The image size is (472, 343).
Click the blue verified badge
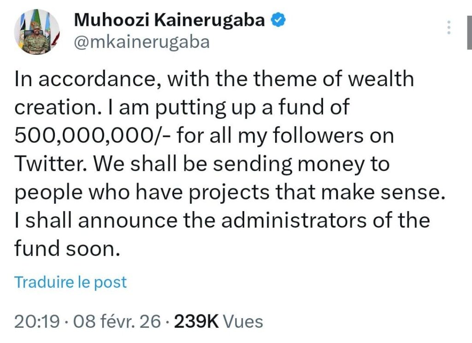(x=279, y=21)
